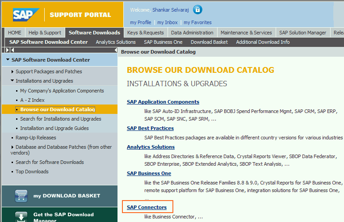Screen dimensions: 344x222
Task: Click the lock icon beside Shankar Selvaraj
Action: [197, 10]
